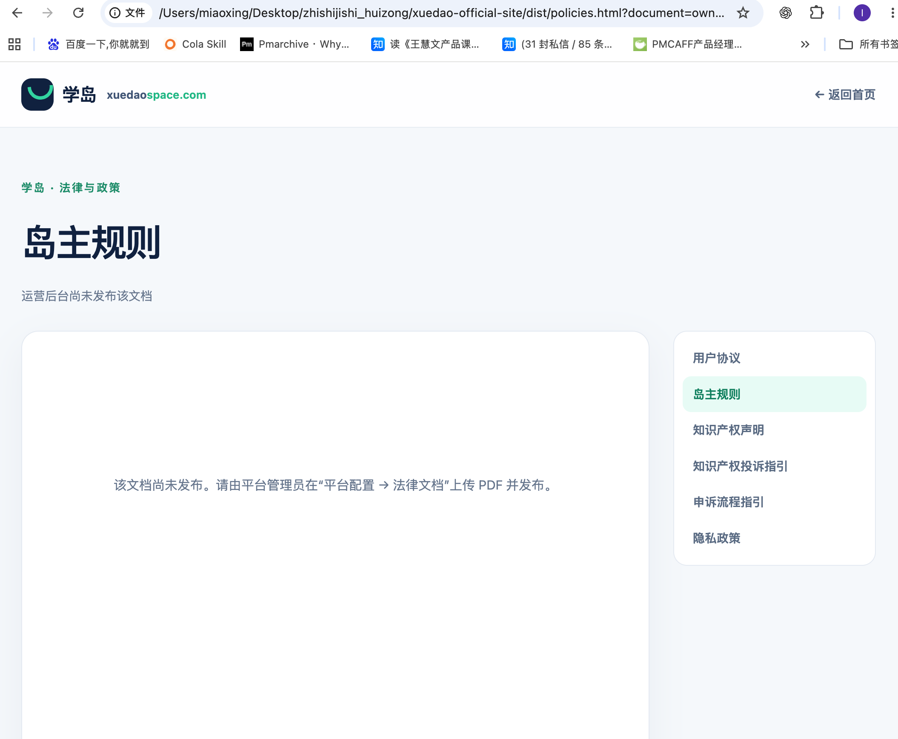Click the browser forward arrow
898x739 pixels.
pyautogui.click(x=48, y=13)
